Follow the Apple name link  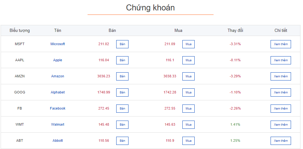pyautogui.click(x=58, y=60)
